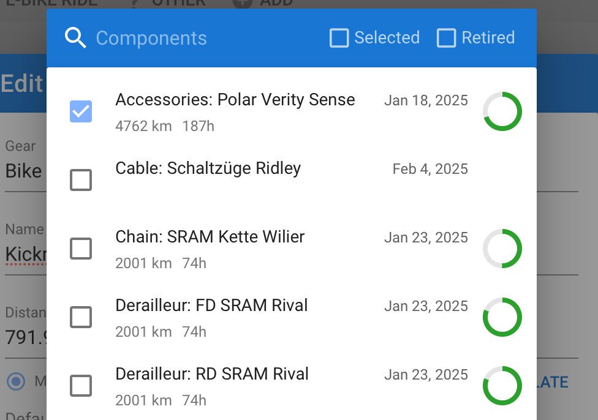Check the Chain: SRAM Kette Wilier checkbox
The image size is (598, 420).
81,249
